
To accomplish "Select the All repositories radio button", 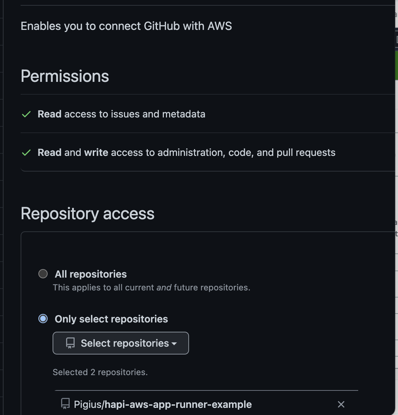I will (x=43, y=274).
